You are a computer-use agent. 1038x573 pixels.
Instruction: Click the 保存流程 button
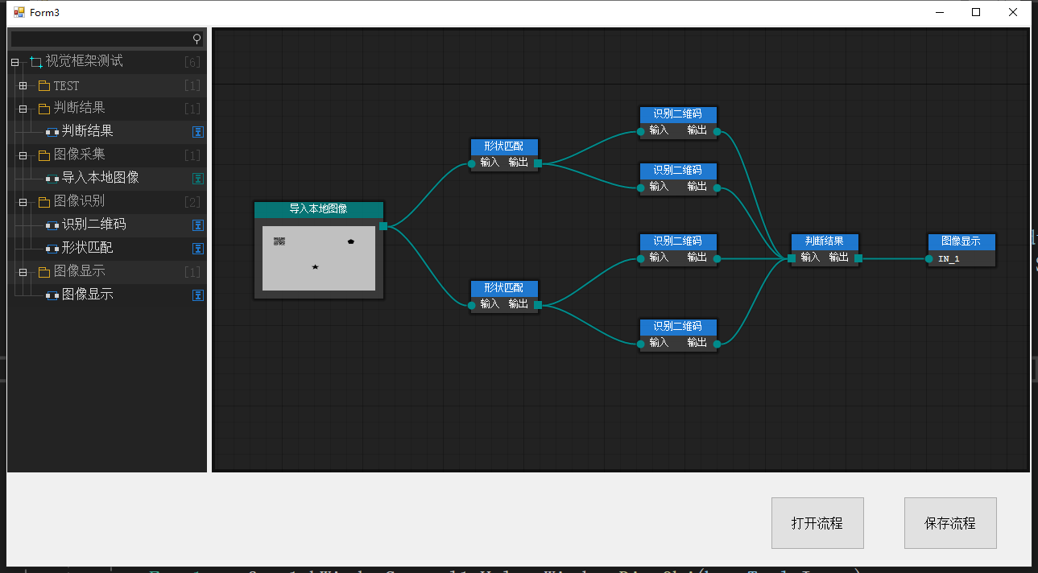click(950, 523)
